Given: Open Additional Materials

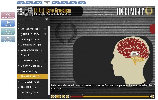Looking at the screenshot, I should point(8,39).
